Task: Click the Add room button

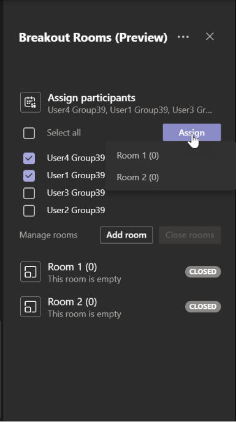Action: (x=126, y=235)
